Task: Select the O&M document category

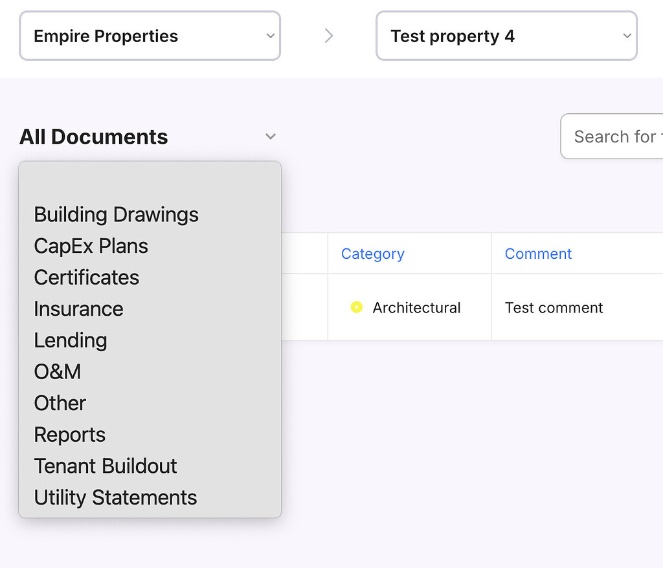Action: (57, 371)
